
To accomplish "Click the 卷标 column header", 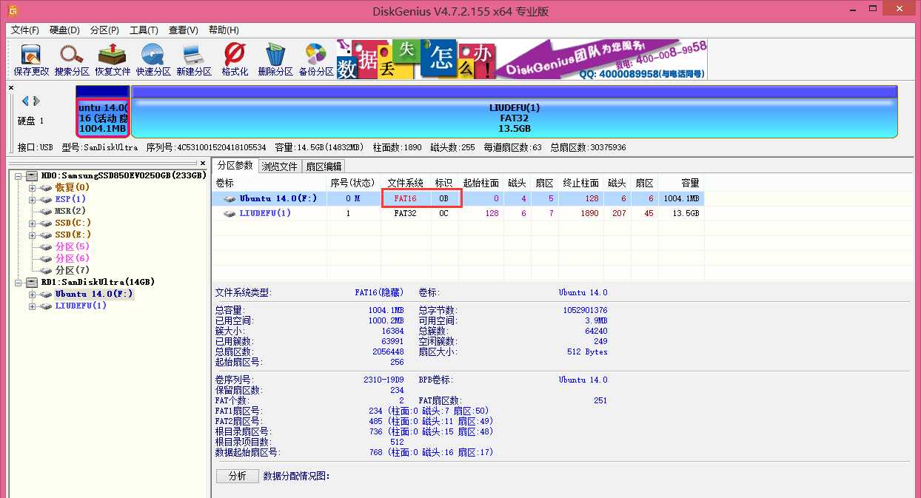I will [x=269, y=183].
